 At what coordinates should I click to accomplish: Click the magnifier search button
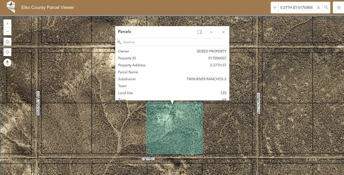(x=326, y=8)
